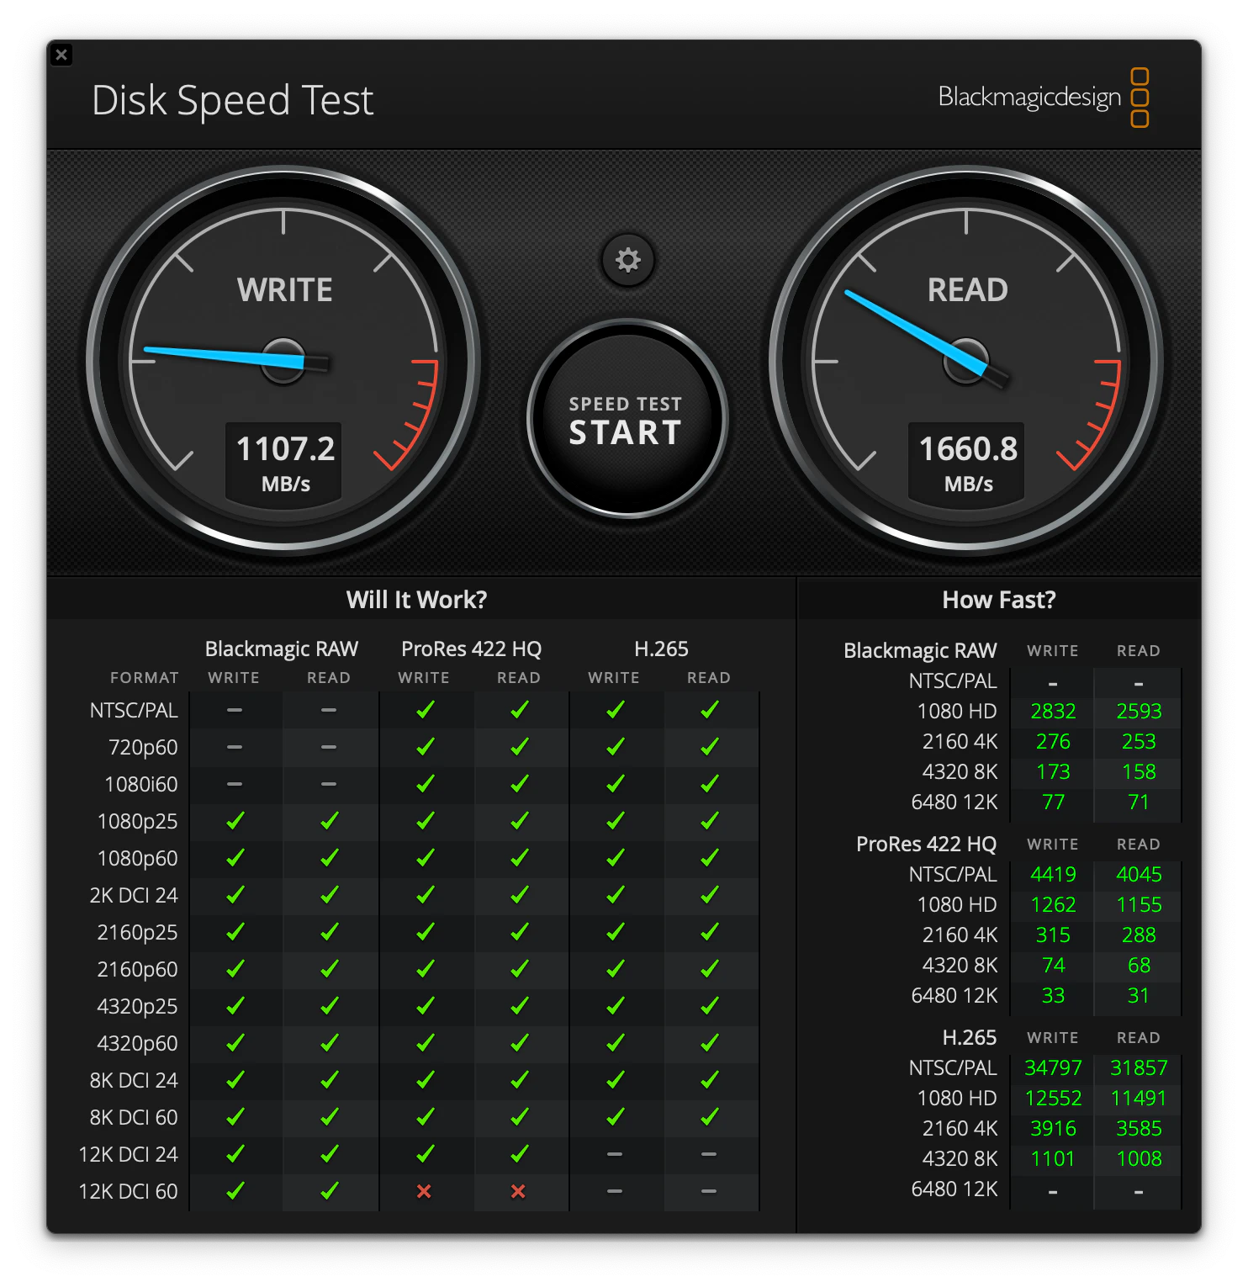Select ProRes 6480 12K read value 31
The width and height of the screenshot is (1248, 1287).
(x=1139, y=996)
